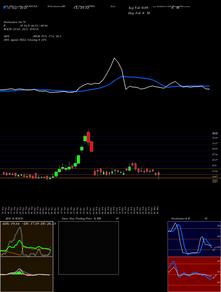Click the ADX: 19.54 reading in the ADX panel

click(x=11, y=224)
